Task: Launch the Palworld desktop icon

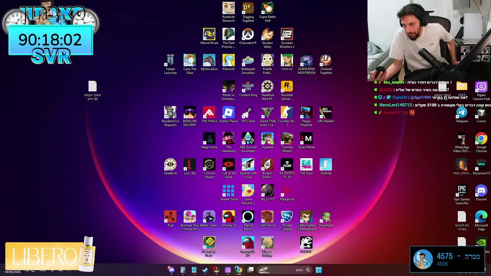Action: click(229, 62)
